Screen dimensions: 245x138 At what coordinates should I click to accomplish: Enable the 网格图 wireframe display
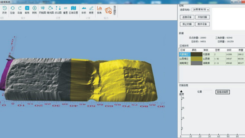tap(43, 10)
